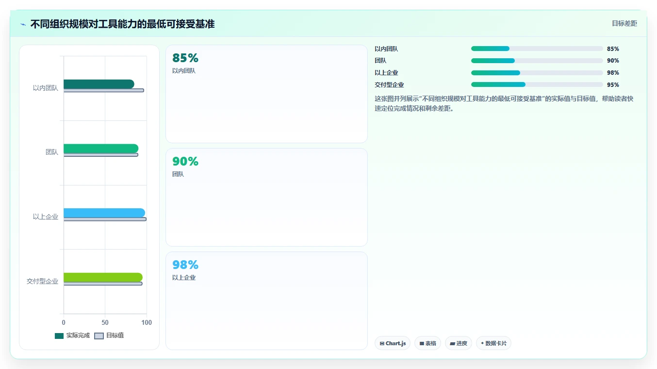Click the 团队 label in the progress list
Image resolution: width=657 pixels, height=369 pixels.
pos(380,61)
